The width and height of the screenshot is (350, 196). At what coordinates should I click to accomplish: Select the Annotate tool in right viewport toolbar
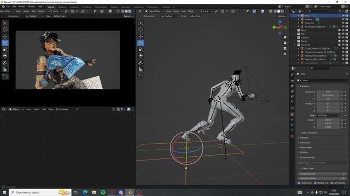coord(141,63)
